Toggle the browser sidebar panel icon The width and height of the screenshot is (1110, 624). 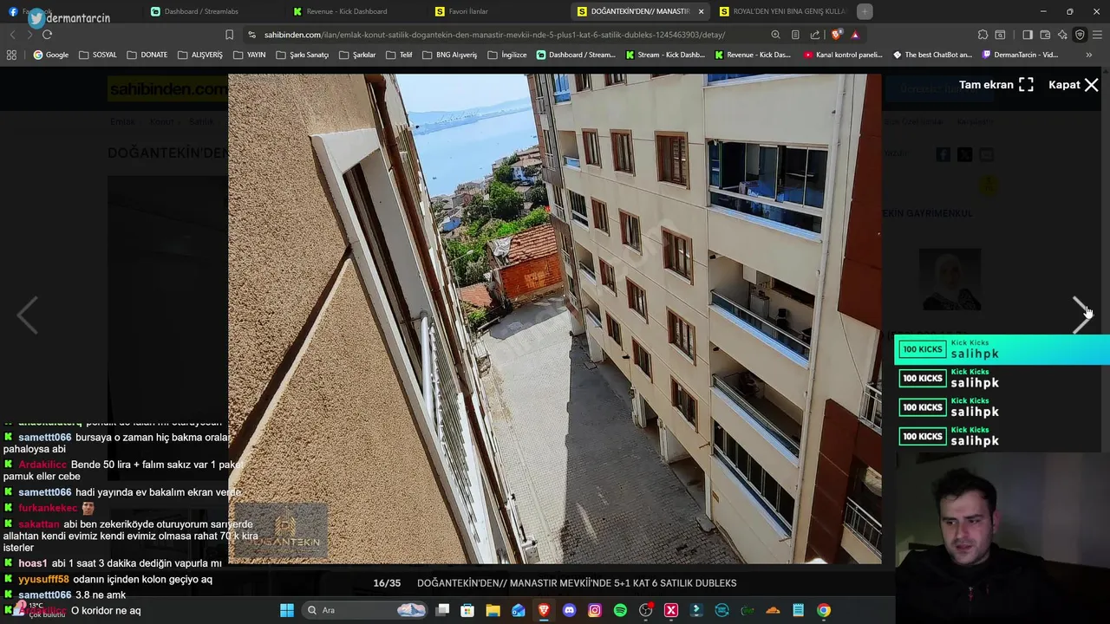coord(1027,35)
